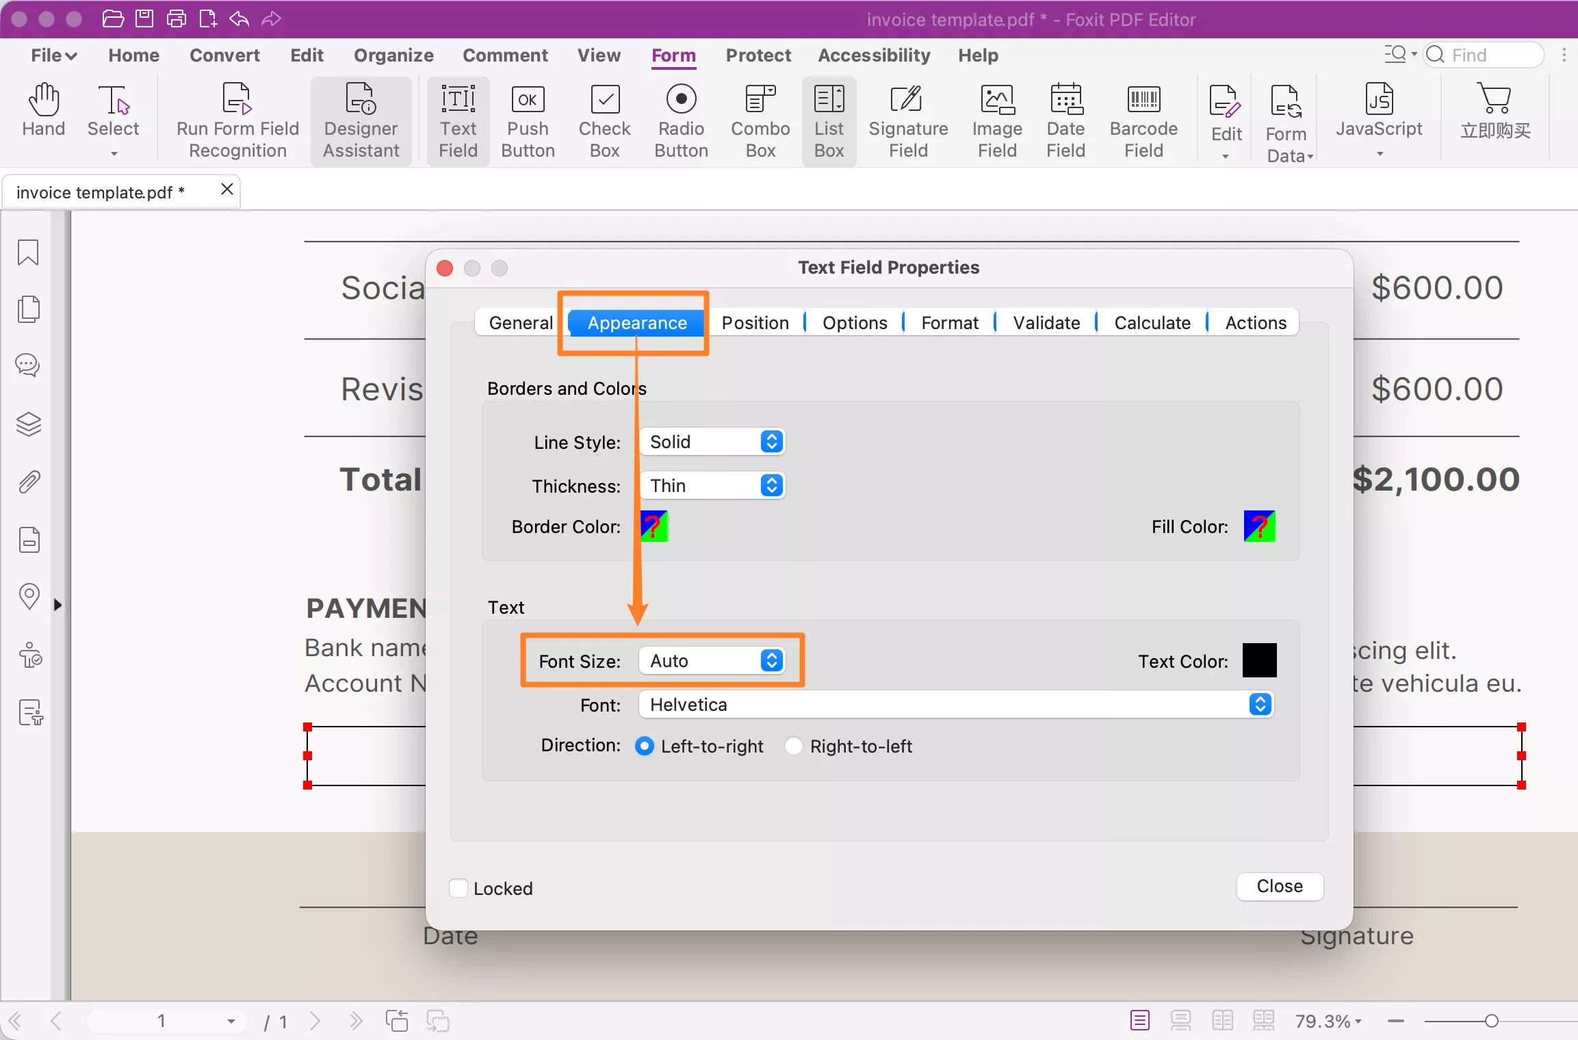Click the Open file folder icon
1578x1040 pixels.
coord(113,18)
